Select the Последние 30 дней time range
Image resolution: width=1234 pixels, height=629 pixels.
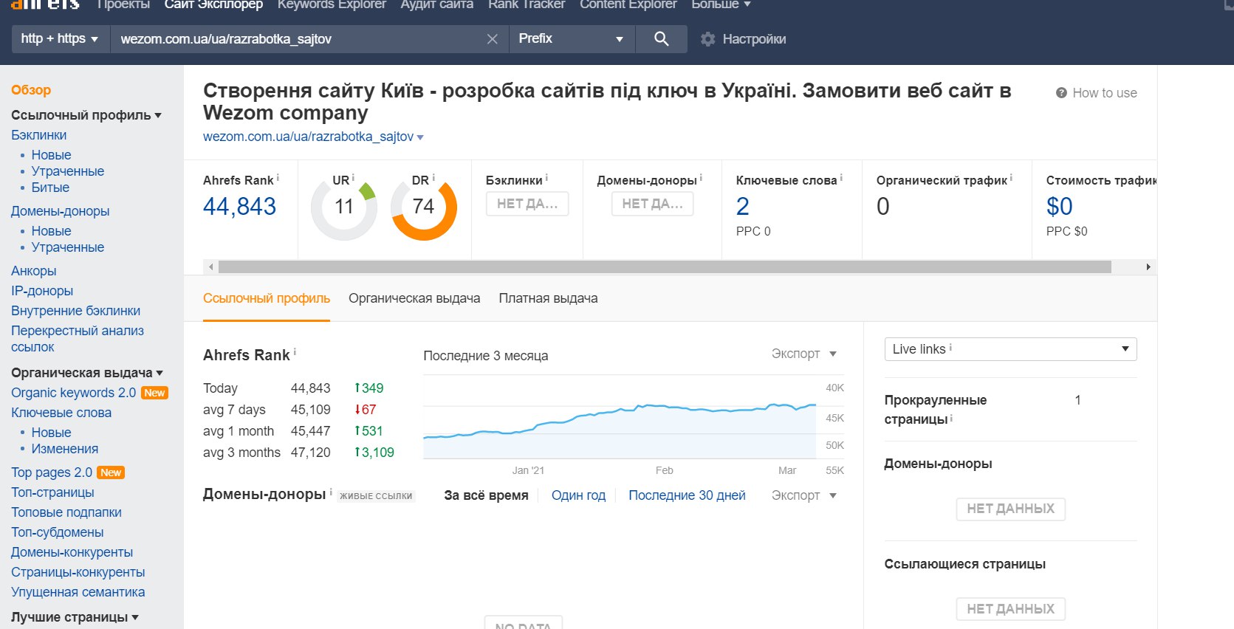(x=687, y=495)
